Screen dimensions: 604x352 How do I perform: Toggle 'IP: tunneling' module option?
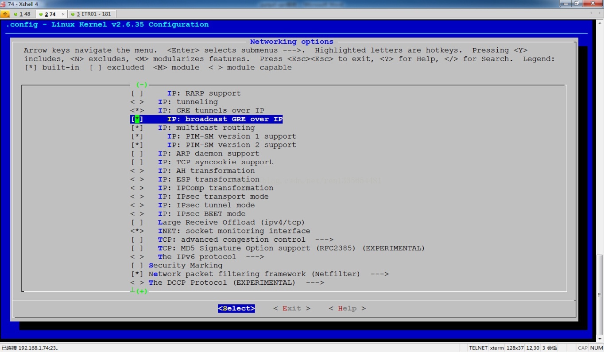tap(137, 102)
